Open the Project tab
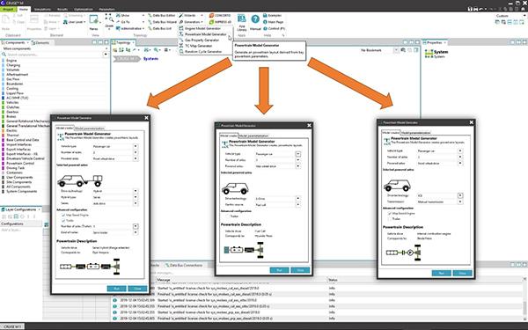Image resolution: width=528 pixels, height=330 pixels. (x=8, y=10)
